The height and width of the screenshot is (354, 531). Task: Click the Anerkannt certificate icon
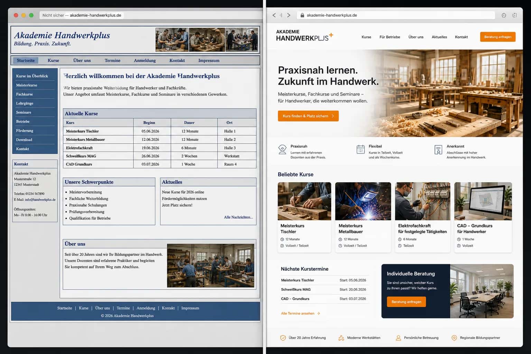click(x=438, y=150)
